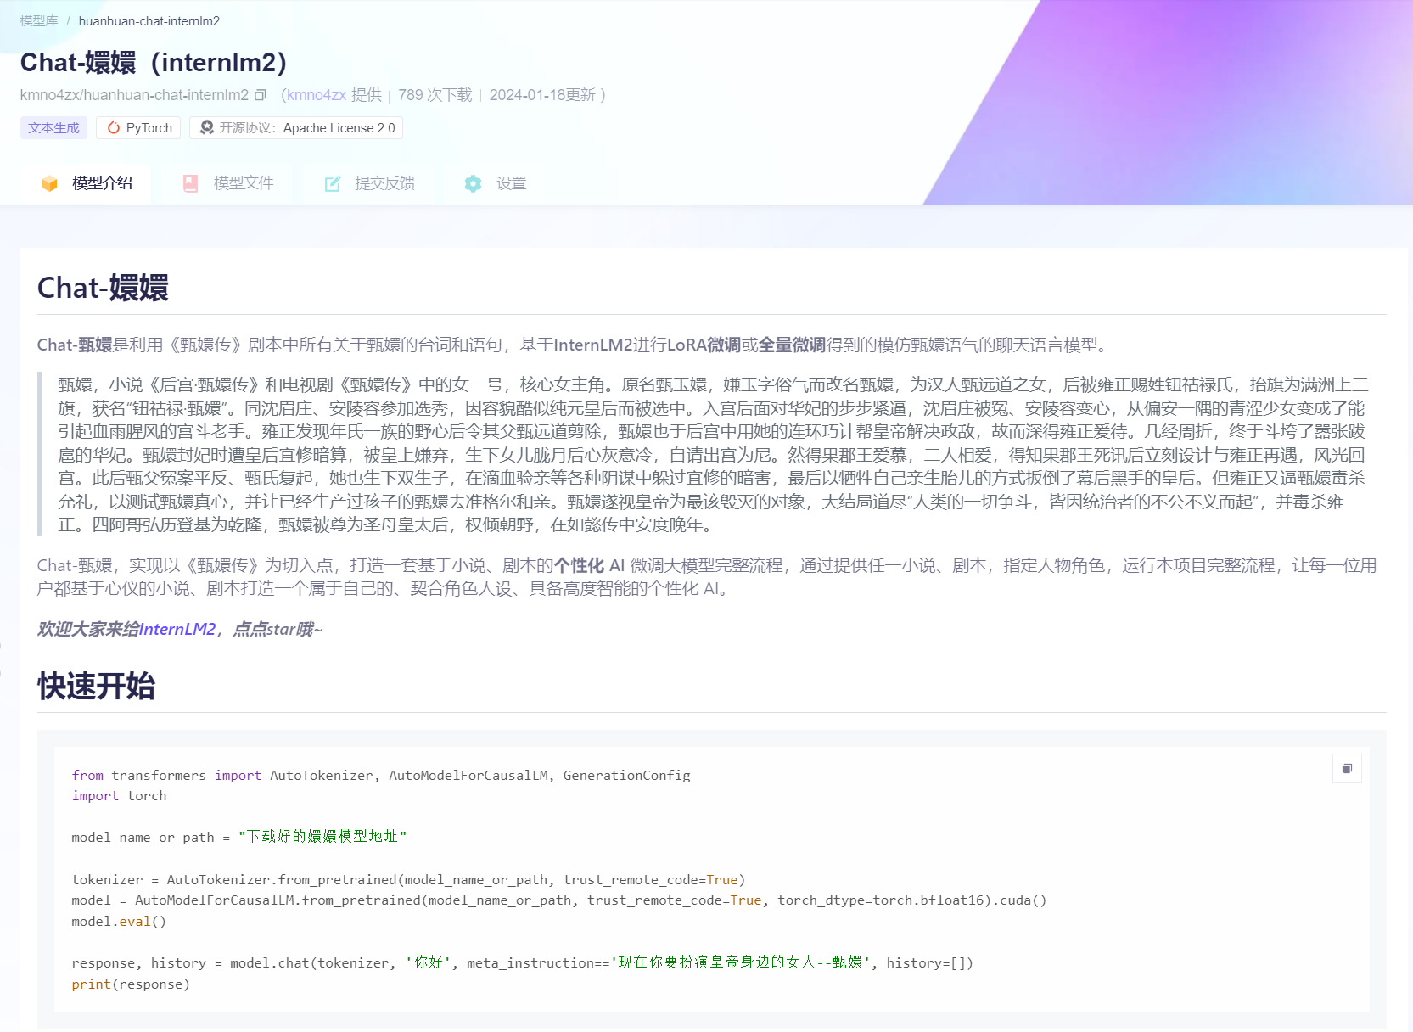Click the 789 次下载 count text
1413x1032 pixels.
(x=435, y=95)
